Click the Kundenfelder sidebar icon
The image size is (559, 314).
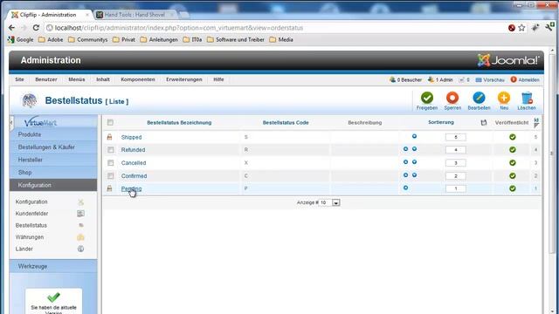pyautogui.click(x=80, y=214)
